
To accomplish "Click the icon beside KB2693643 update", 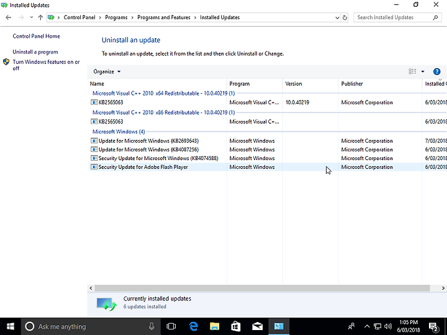I will pos(94,141).
